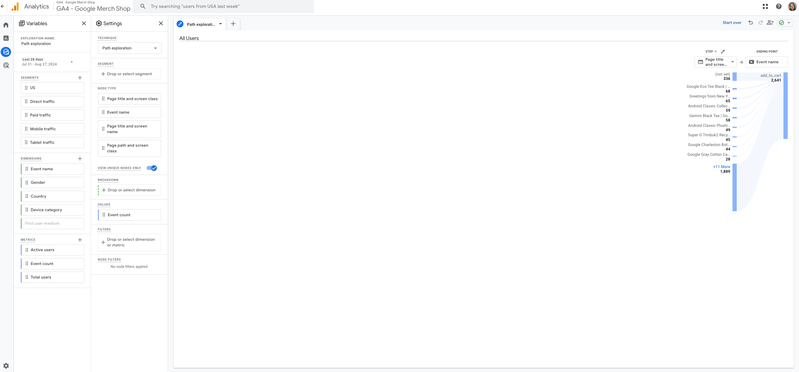Select Page path and screen class node type
Screen dimensions: 799x372
[129, 148]
